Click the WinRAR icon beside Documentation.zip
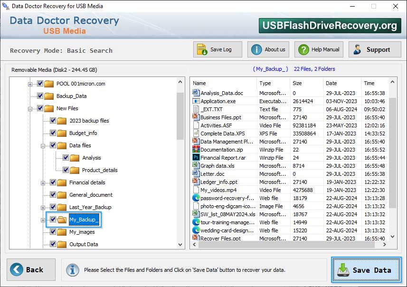The image size is (407, 287). coord(196,149)
